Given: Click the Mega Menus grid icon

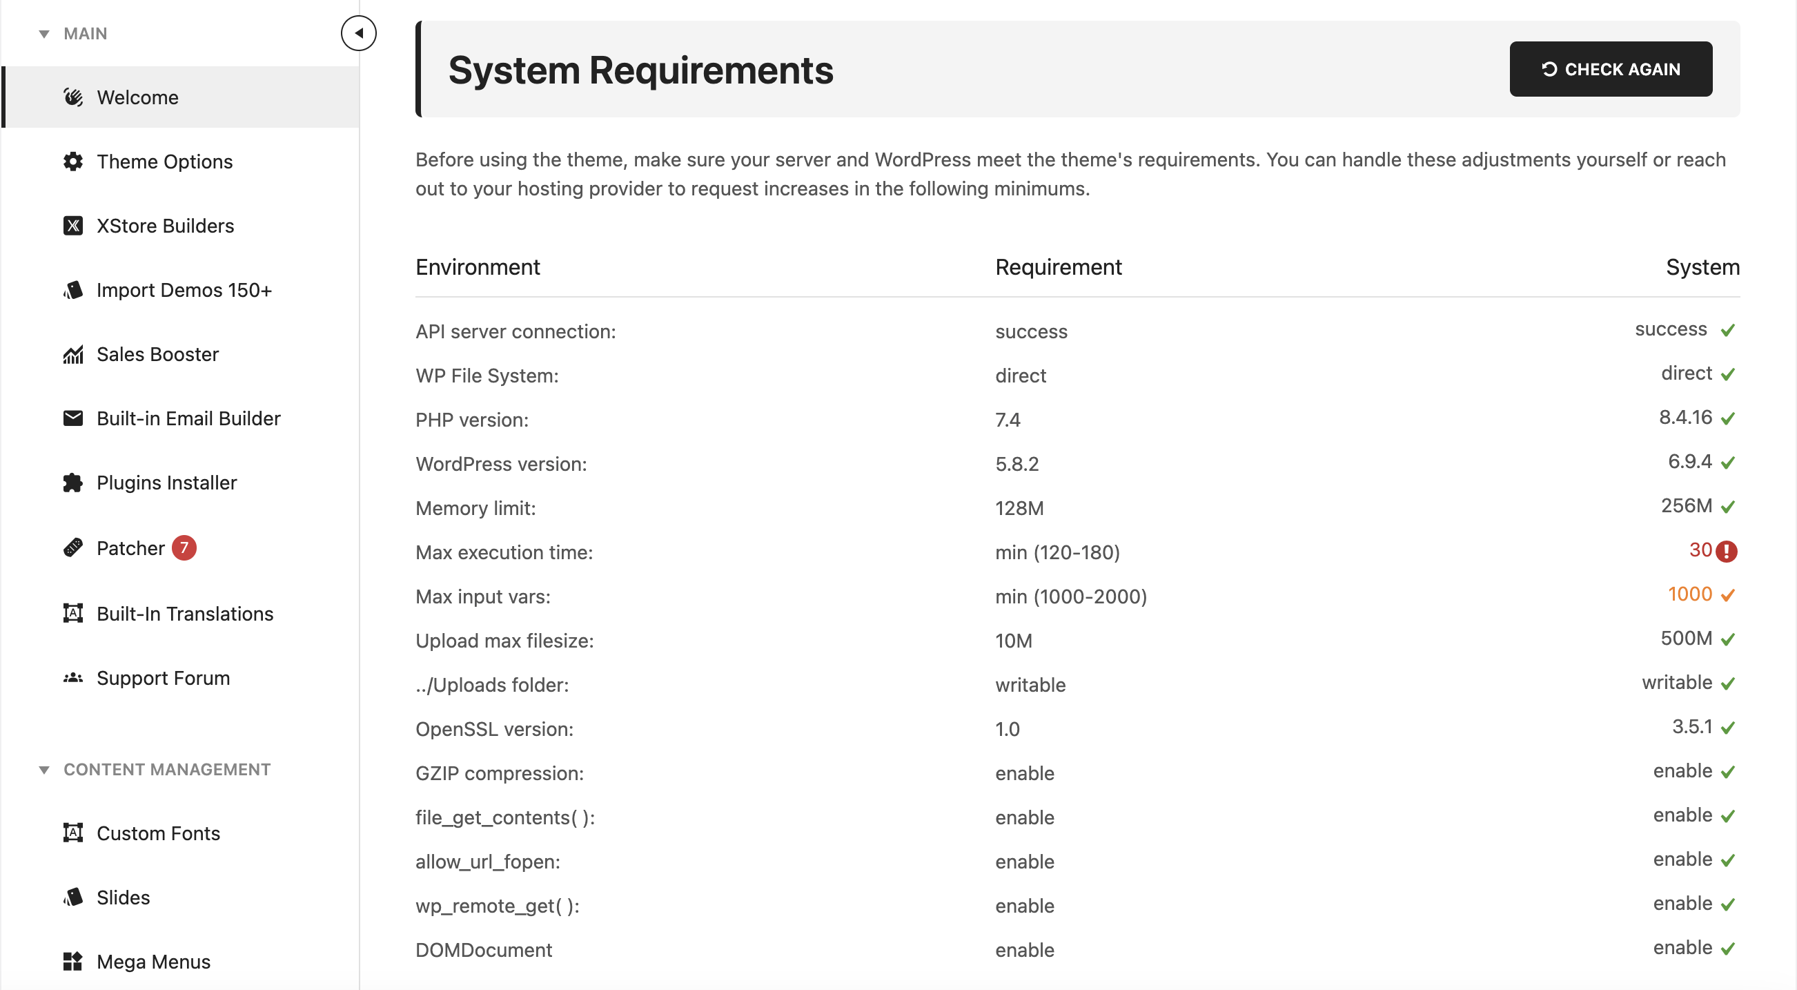Looking at the screenshot, I should pyautogui.click(x=73, y=962).
